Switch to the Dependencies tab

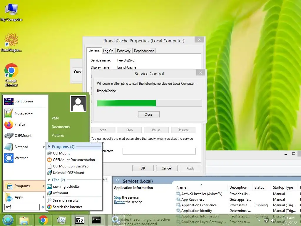point(144,51)
